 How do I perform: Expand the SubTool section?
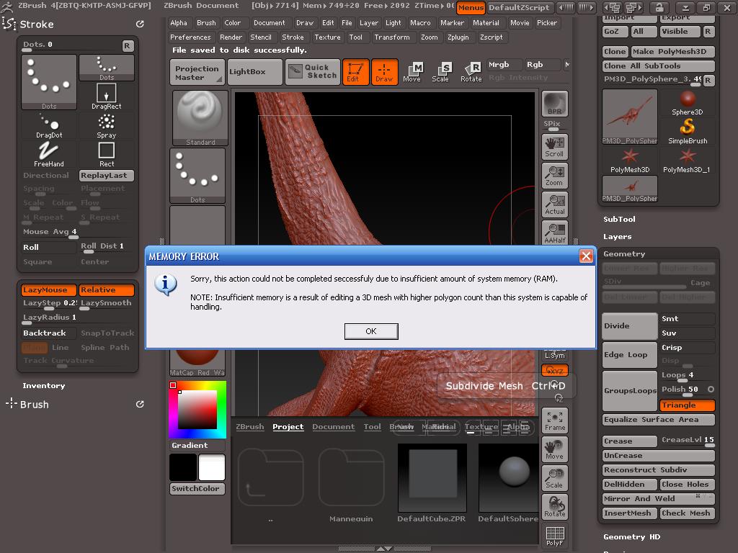619,219
